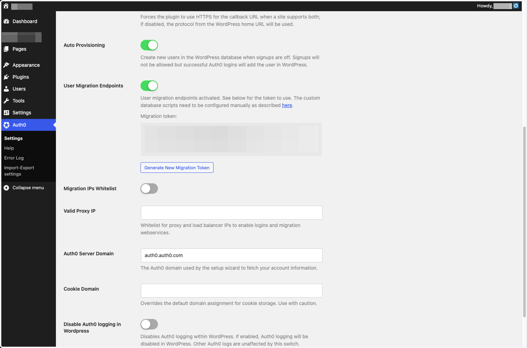Click the Pages icon in sidebar
This screenshot has height=348, width=527.
pos(6,49)
